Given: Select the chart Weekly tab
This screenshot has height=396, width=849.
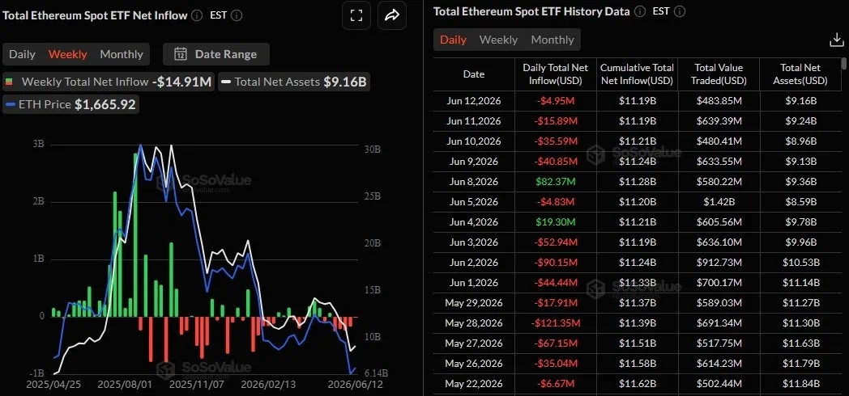Looking at the screenshot, I should click(x=68, y=54).
